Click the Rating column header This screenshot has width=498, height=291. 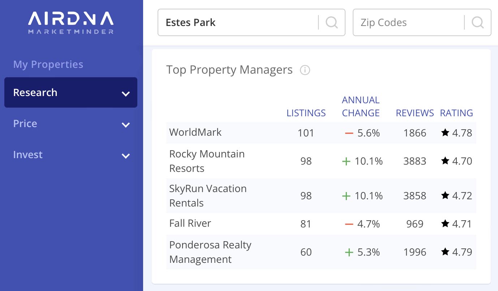456,113
